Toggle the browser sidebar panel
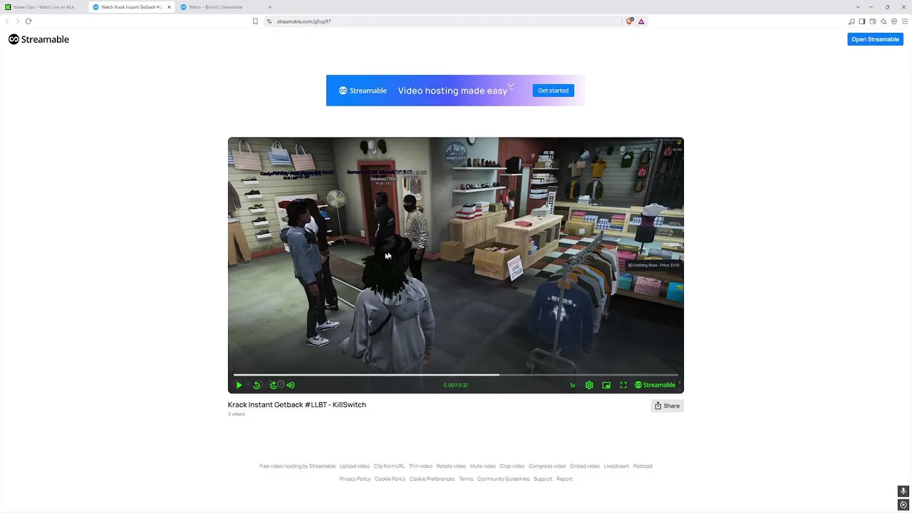 point(862,21)
